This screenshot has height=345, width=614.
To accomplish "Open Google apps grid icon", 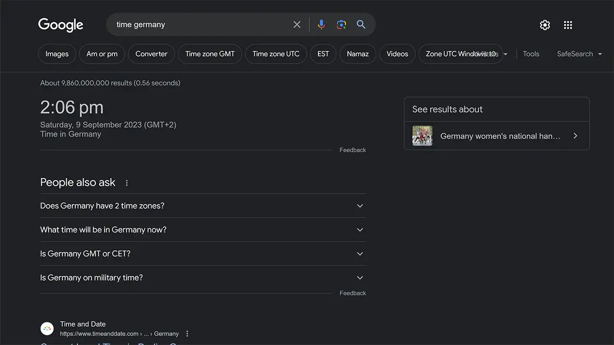I will click(x=568, y=25).
